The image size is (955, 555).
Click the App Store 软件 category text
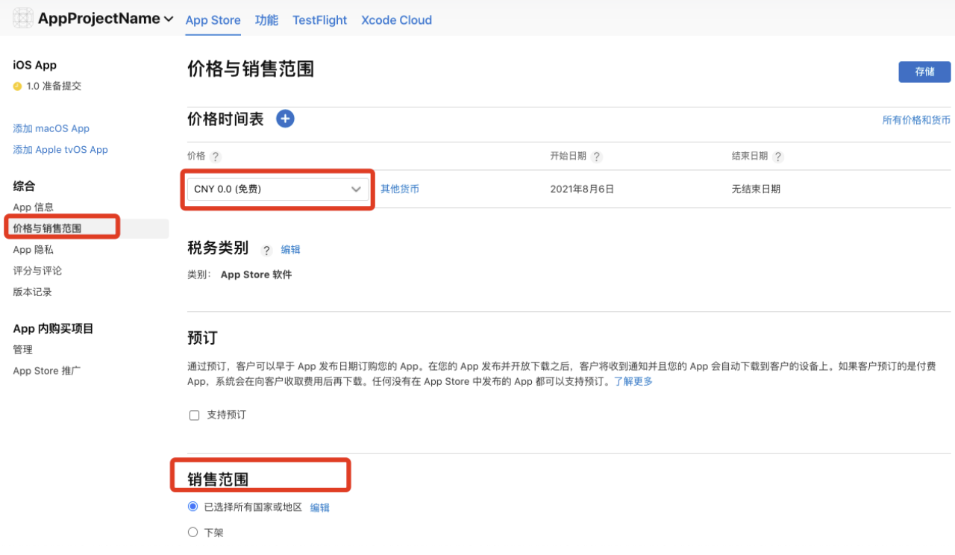256,275
